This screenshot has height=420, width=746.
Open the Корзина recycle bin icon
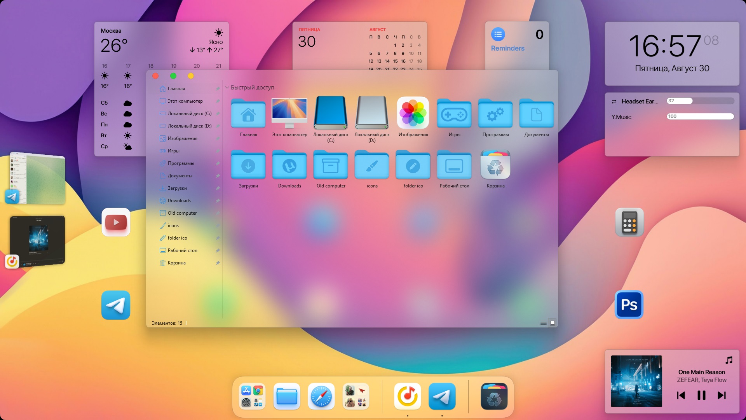tap(495, 165)
